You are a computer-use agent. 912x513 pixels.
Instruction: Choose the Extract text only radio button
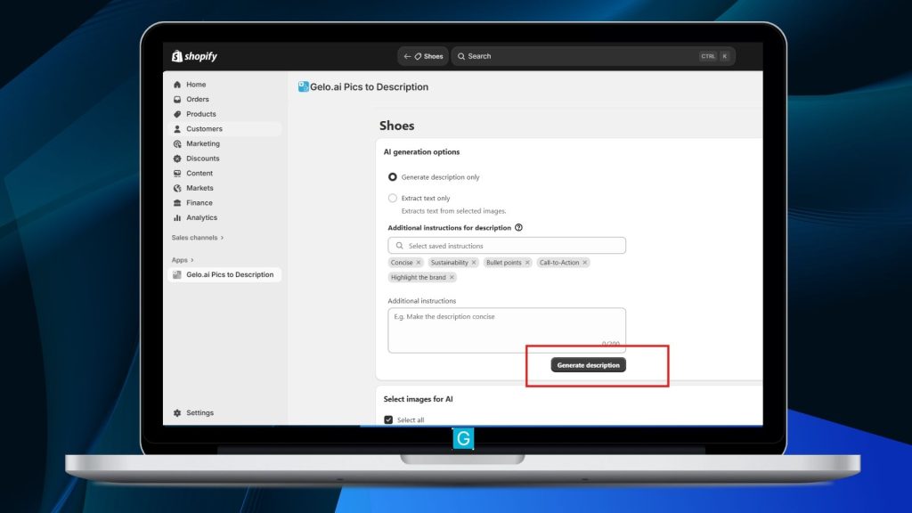coord(393,199)
